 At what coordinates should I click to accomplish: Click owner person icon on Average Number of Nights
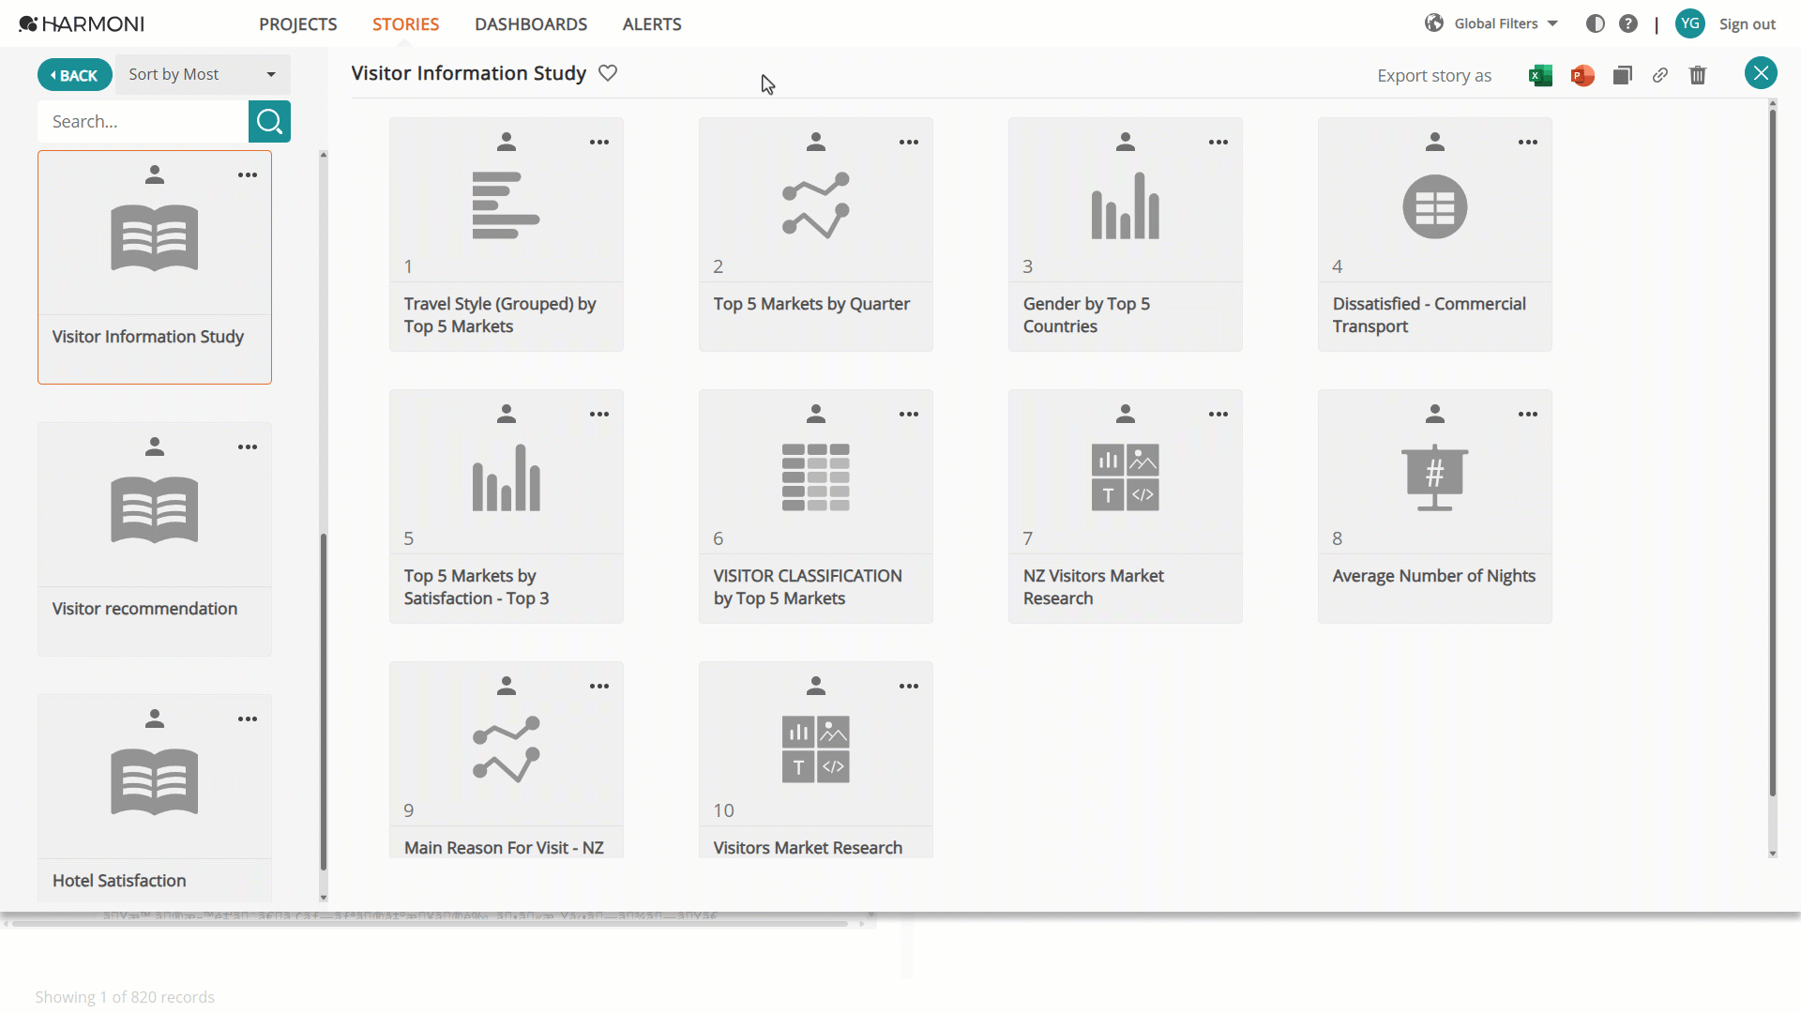coord(1435,414)
